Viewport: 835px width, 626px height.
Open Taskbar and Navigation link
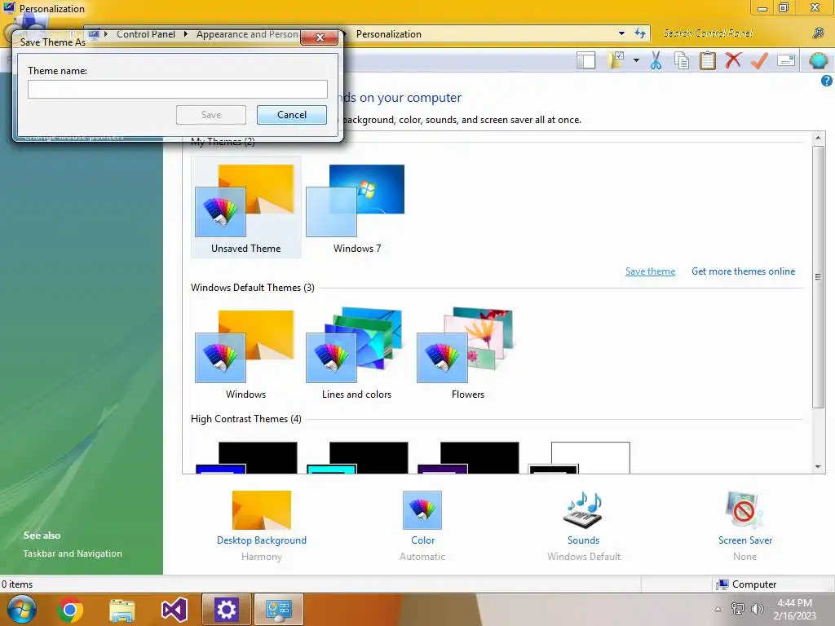pos(73,553)
